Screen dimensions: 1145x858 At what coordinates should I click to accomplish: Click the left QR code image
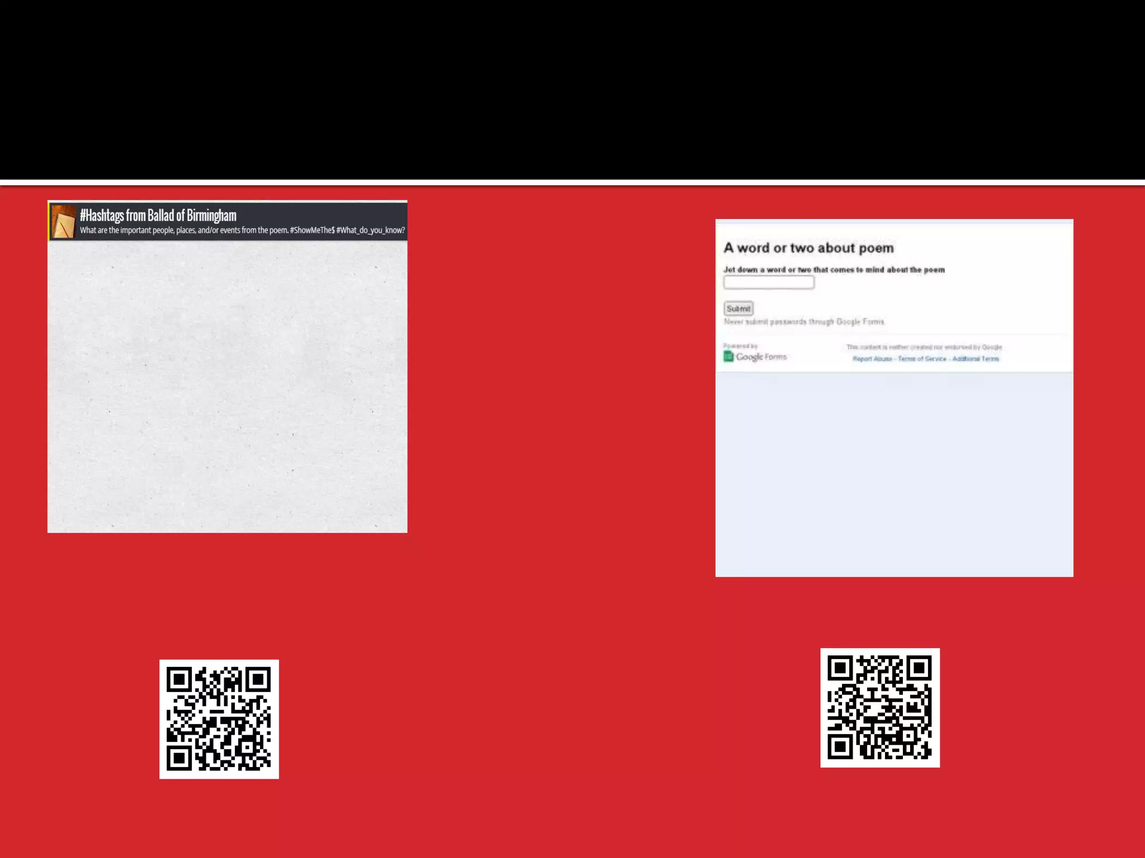pyautogui.click(x=219, y=719)
